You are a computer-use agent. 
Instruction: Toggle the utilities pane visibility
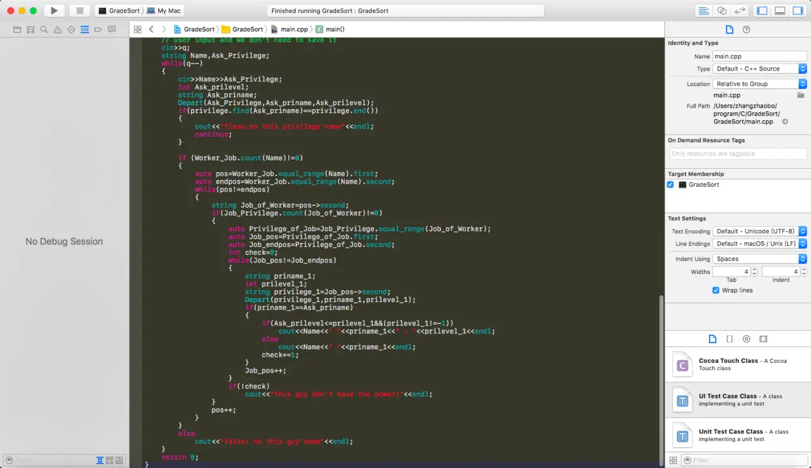tap(798, 10)
